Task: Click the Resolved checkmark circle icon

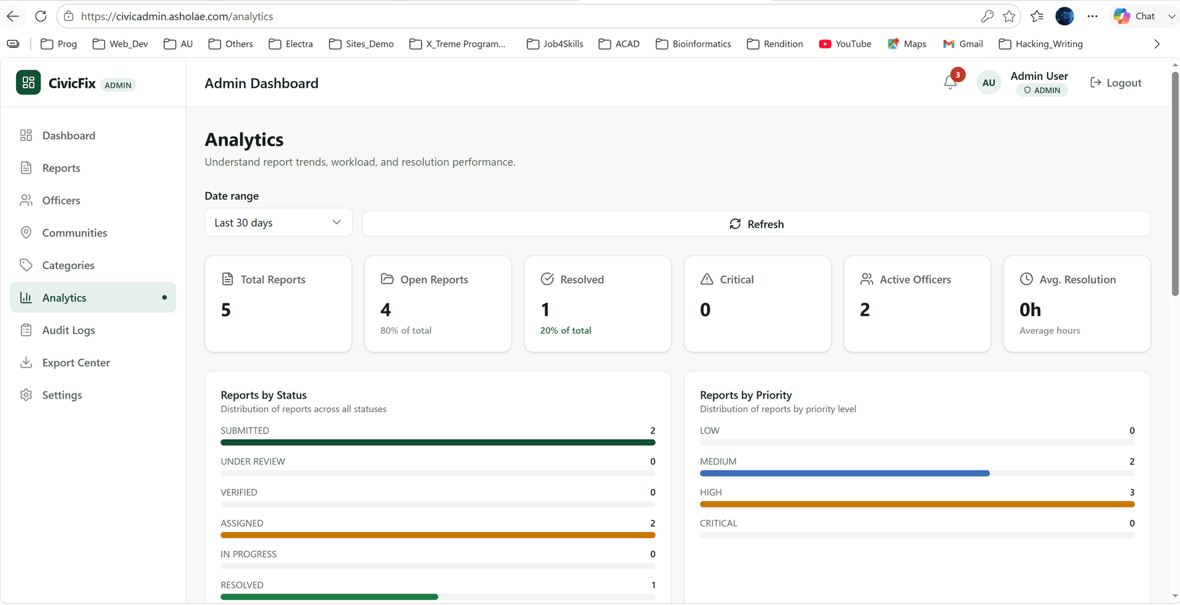Action: [x=547, y=279]
